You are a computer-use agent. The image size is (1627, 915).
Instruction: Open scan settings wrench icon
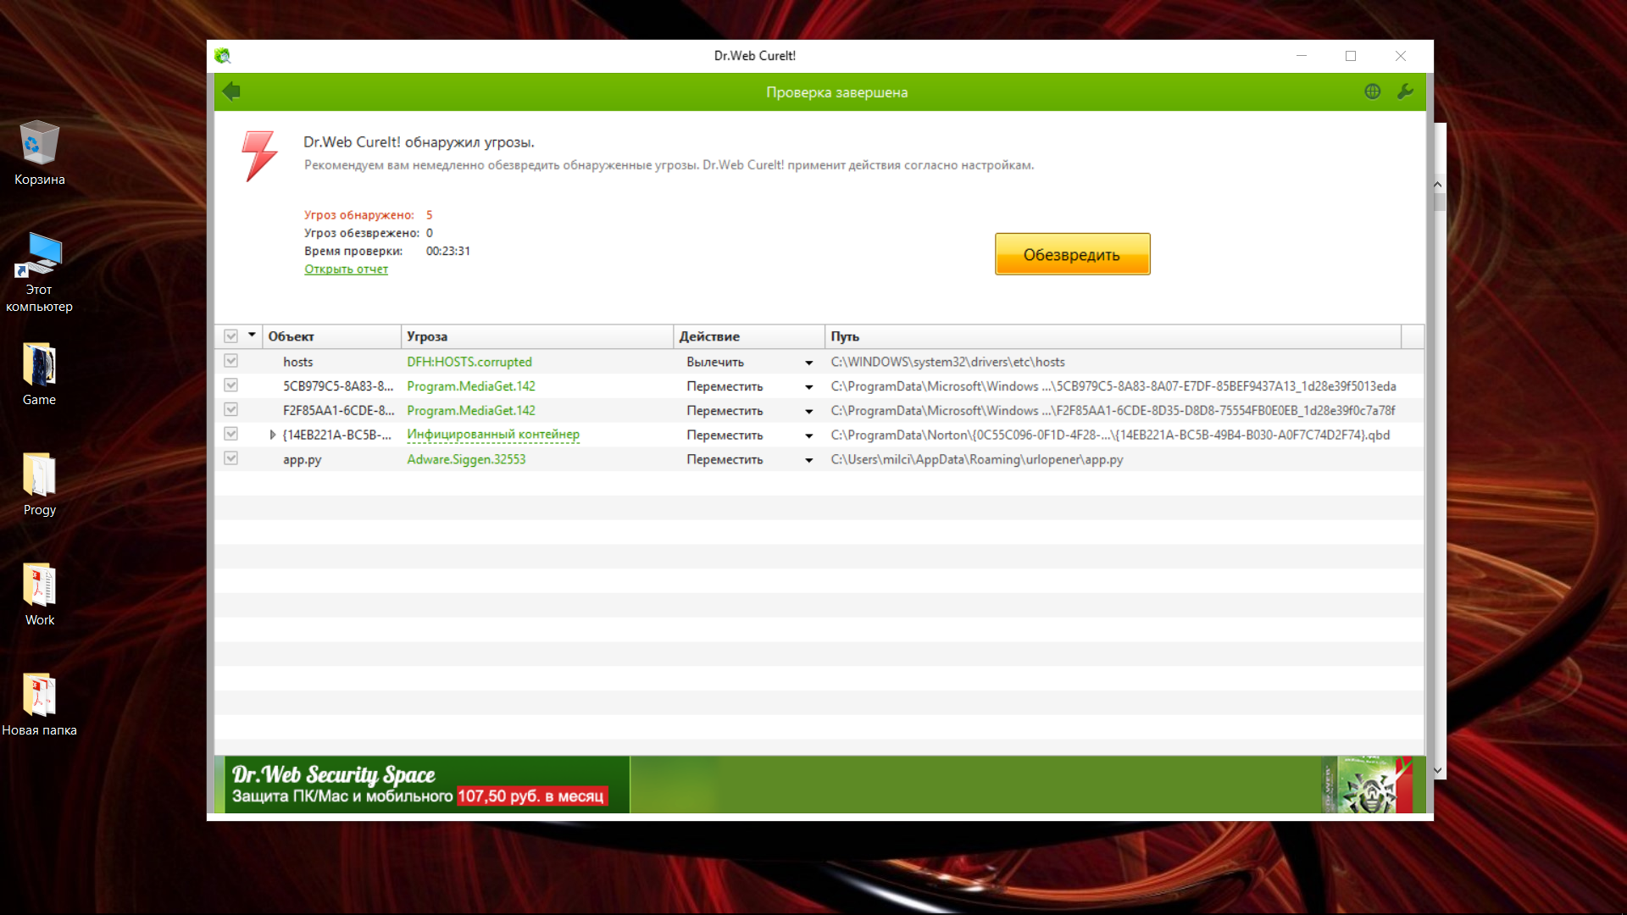1405,91
